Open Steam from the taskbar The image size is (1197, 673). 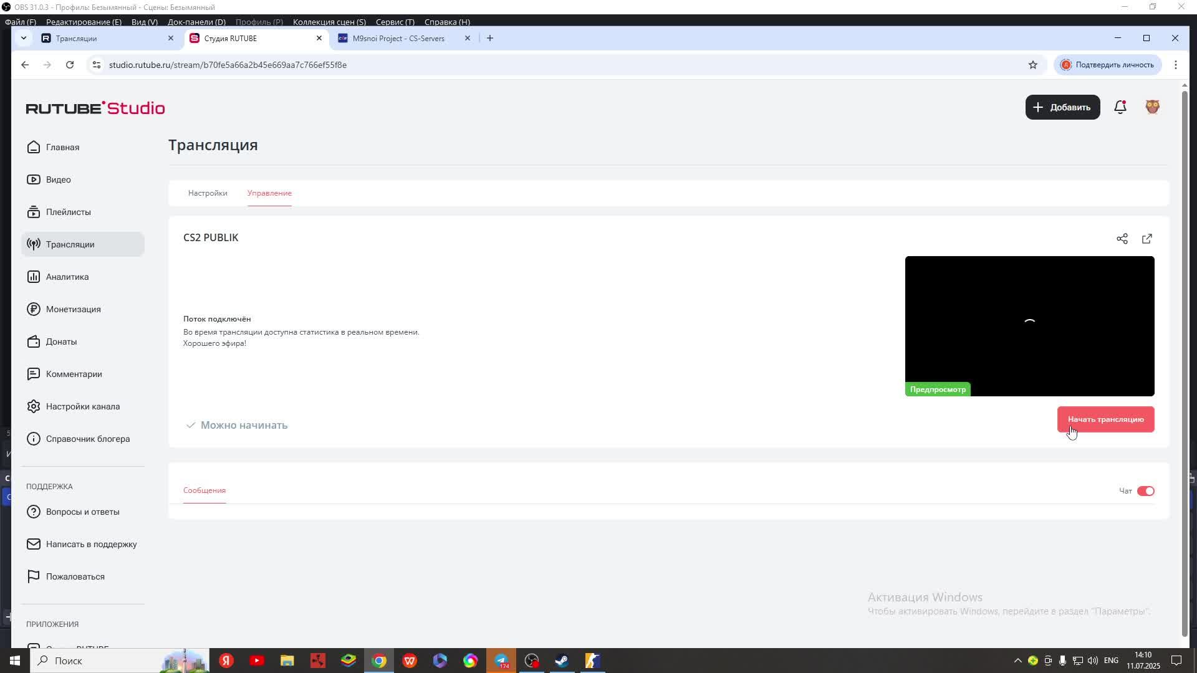pyautogui.click(x=562, y=661)
